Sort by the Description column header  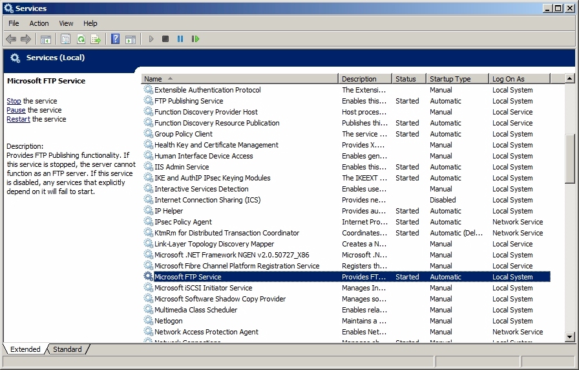click(365, 79)
